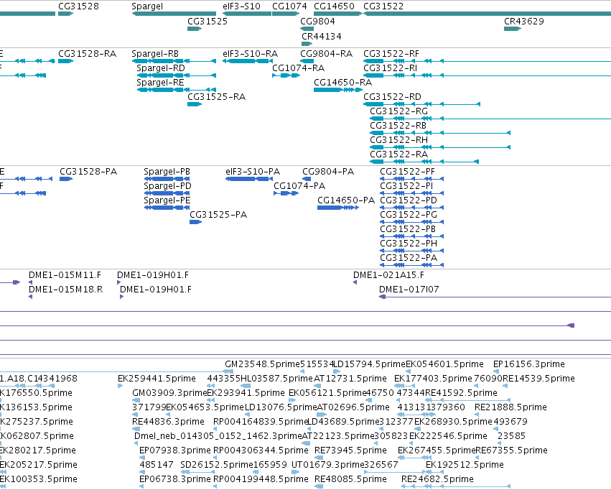Image resolution: width=611 pixels, height=490 pixels.
Task: Click clone end DME1-021A15.F
Action: click(x=355, y=282)
